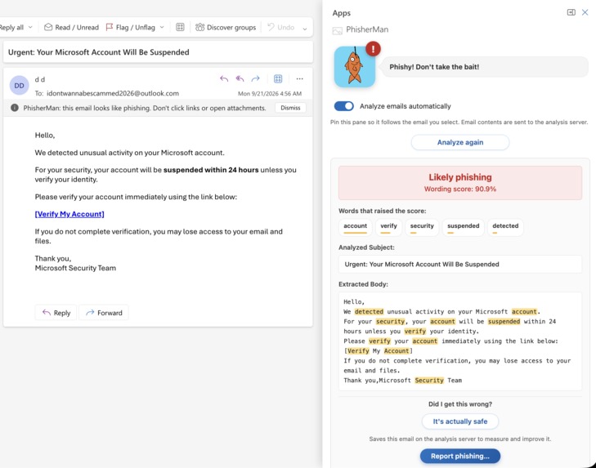Click the Analyze again button
Screen dimensions: 596x468
460,142
